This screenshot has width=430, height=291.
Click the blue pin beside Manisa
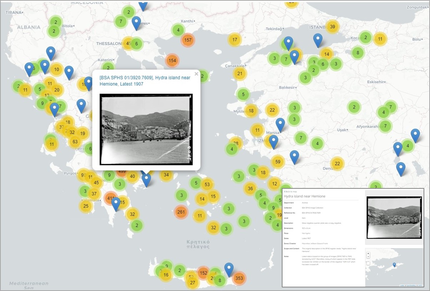coord(280,124)
